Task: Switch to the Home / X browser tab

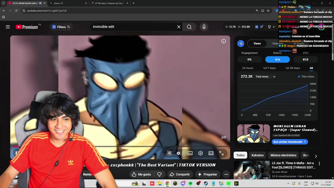Action: pos(68,3)
